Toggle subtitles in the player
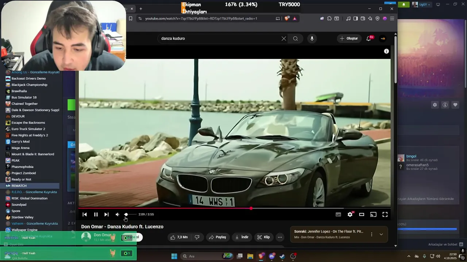Screen dimensions: 467x262 pyautogui.click(x=338, y=214)
